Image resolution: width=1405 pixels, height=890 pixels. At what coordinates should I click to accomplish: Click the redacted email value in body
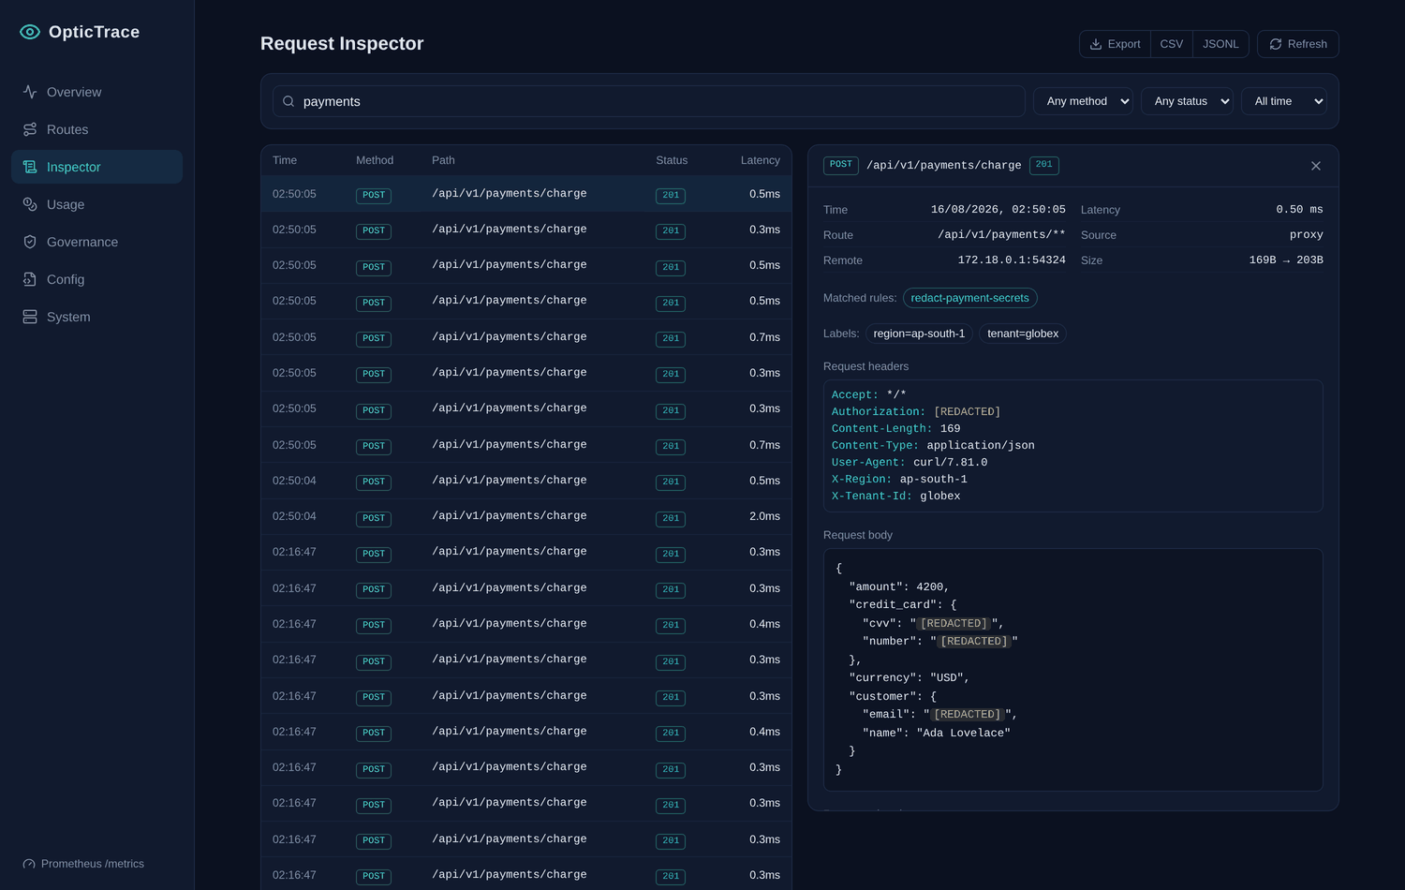point(968,715)
